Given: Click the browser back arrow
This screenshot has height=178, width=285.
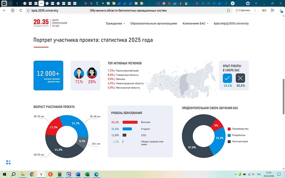Looking at the screenshot, I should point(4,10).
